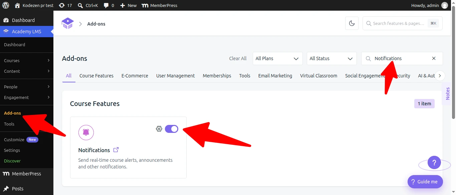
Task: Switch to the Tools tab
Action: click(245, 76)
